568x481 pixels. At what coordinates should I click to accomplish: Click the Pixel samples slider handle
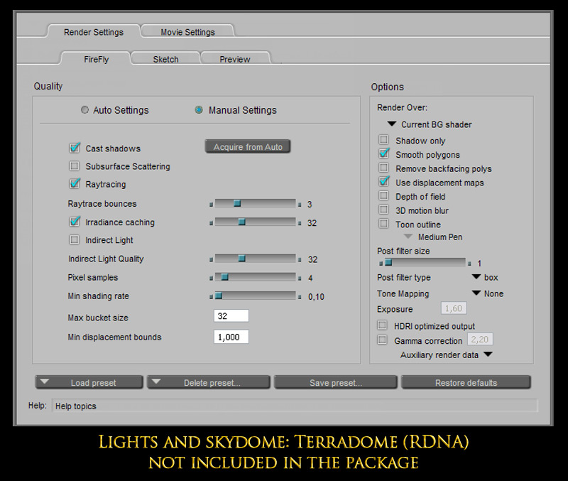224,277
